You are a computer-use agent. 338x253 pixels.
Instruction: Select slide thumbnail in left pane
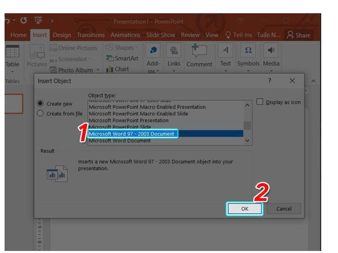[x=14, y=104]
